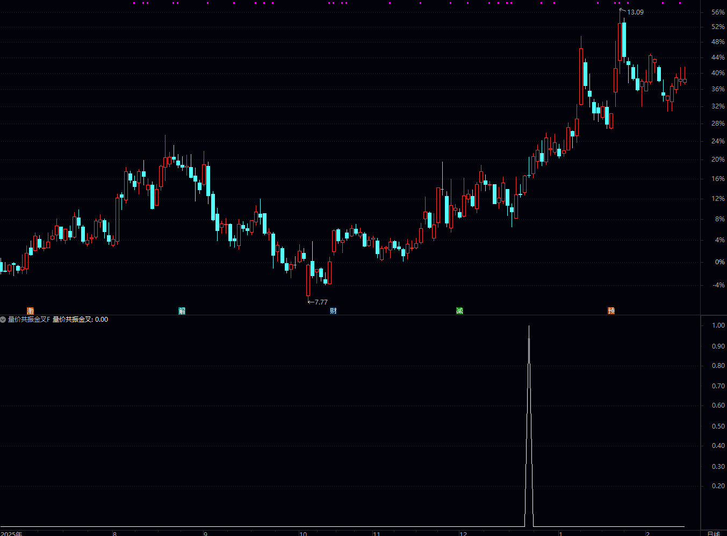The image size is (727, 536).
Task: Click the 日线 period label
Action: (714, 533)
